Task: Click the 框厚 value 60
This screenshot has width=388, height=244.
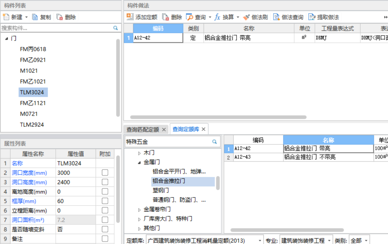Action: (x=76, y=201)
